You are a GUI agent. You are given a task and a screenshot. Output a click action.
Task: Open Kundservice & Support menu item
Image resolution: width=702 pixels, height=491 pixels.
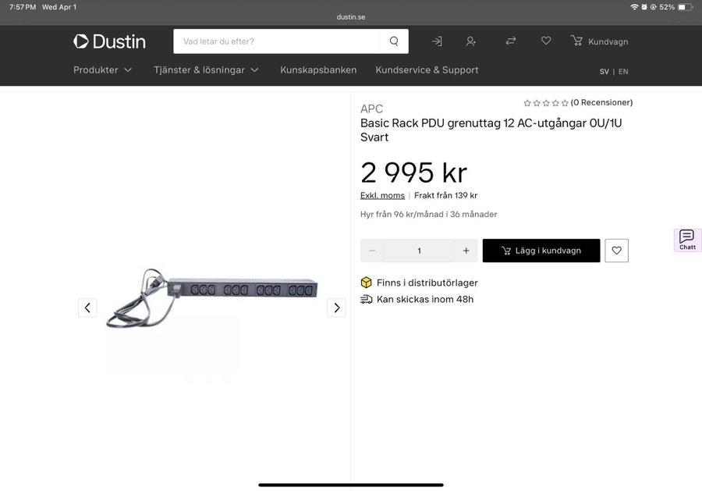(427, 70)
